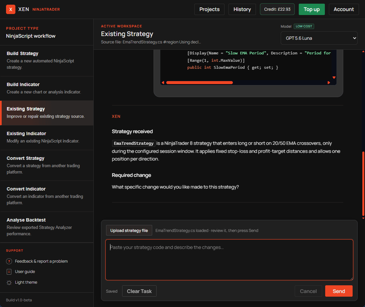The width and height of the screenshot is (365, 307).
Task: Click the EmaTrendStrategy inline code tag
Action: tap(133, 143)
